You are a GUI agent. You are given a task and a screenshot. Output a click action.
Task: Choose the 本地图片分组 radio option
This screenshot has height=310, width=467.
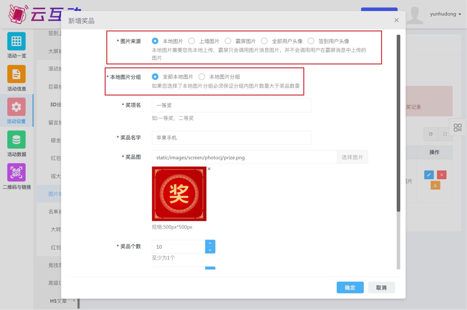[202, 77]
